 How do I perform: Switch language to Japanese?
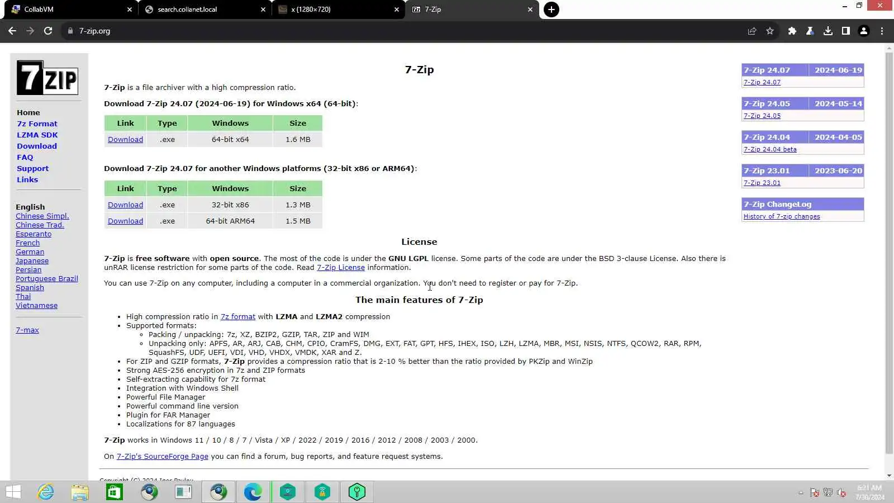point(32,261)
